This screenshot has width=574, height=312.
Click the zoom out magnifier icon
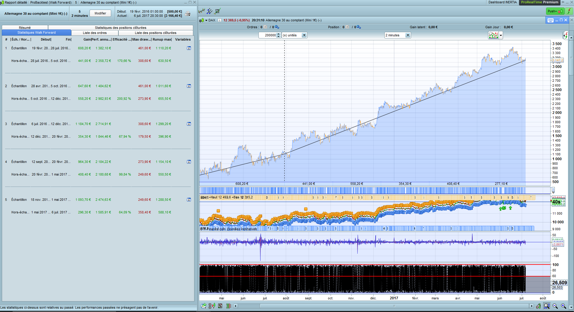555,306
